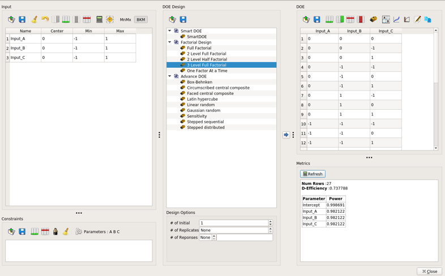
Task: Click the green add-column icon in the DOE toolbar
Action: click(x=340, y=20)
